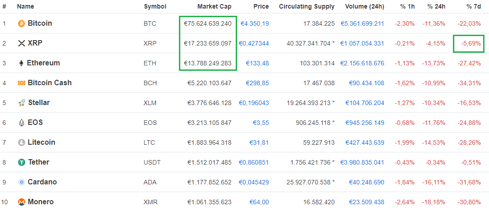Click the Litecoin logo icon
This screenshot has height=211, width=489.
[22, 142]
